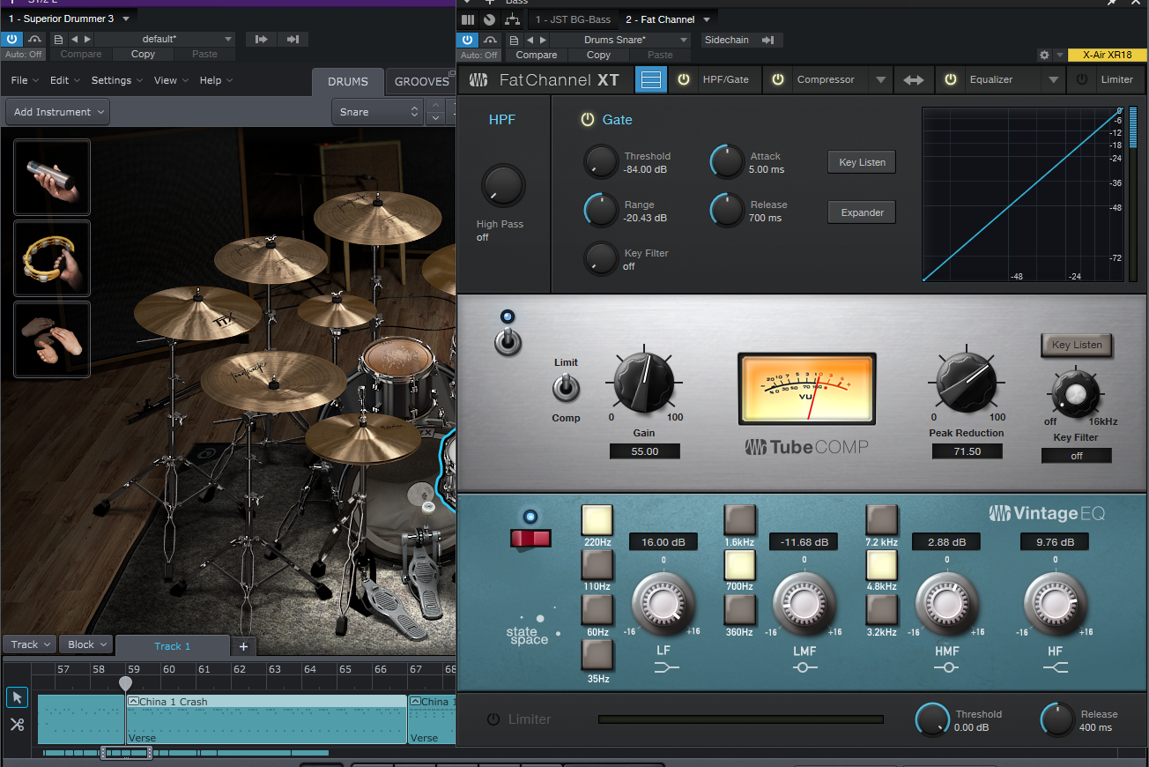Screen dimensions: 1149x767
Task: Toggle the Vintage EQ red bypass switch
Action: click(530, 538)
